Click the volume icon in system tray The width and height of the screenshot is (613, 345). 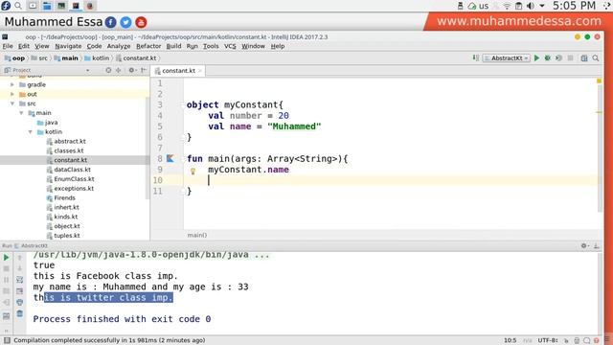[531, 6]
